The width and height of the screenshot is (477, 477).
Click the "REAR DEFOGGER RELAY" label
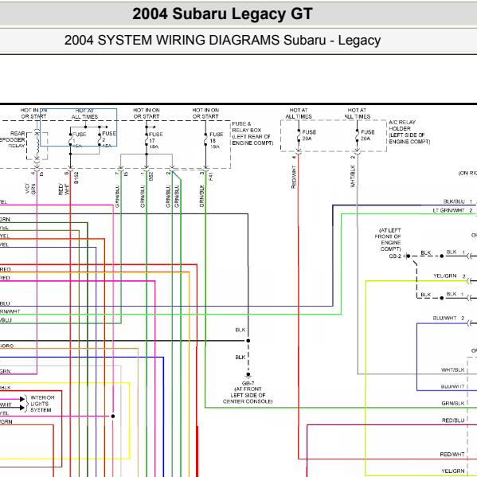[12, 139]
